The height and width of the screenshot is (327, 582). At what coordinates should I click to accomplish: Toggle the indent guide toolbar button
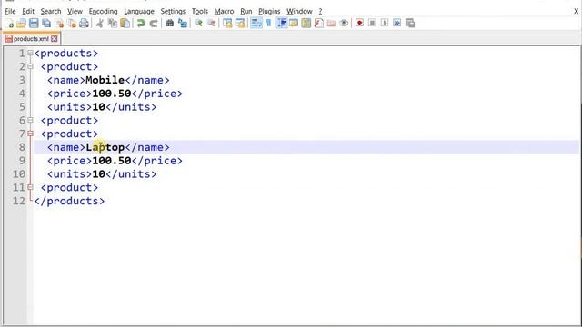coord(282,24)
